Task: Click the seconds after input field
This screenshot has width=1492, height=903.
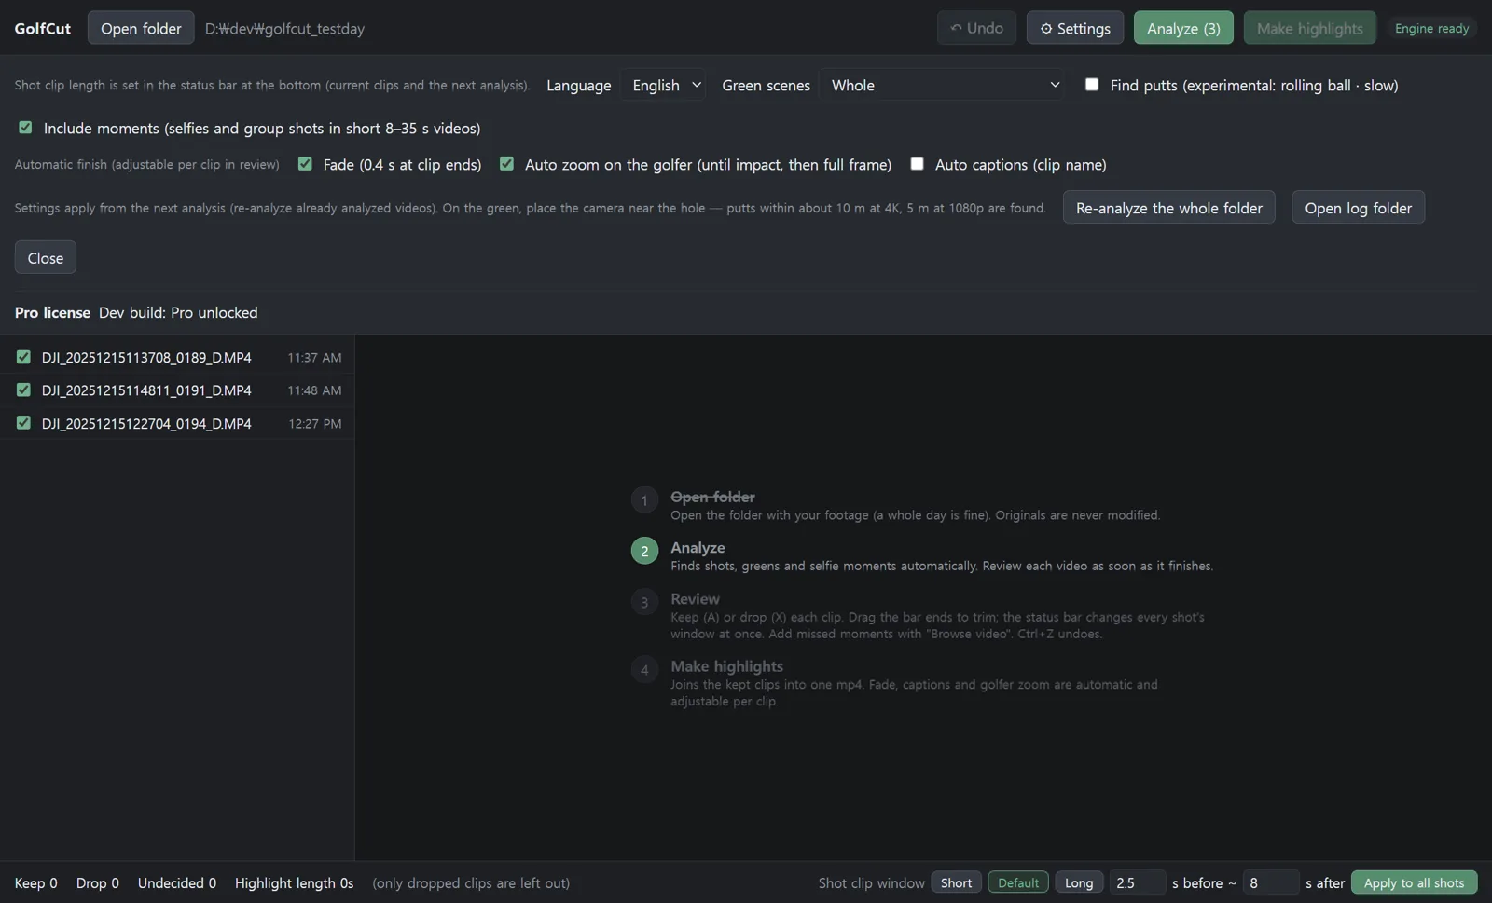Action: coord(1271,882)
